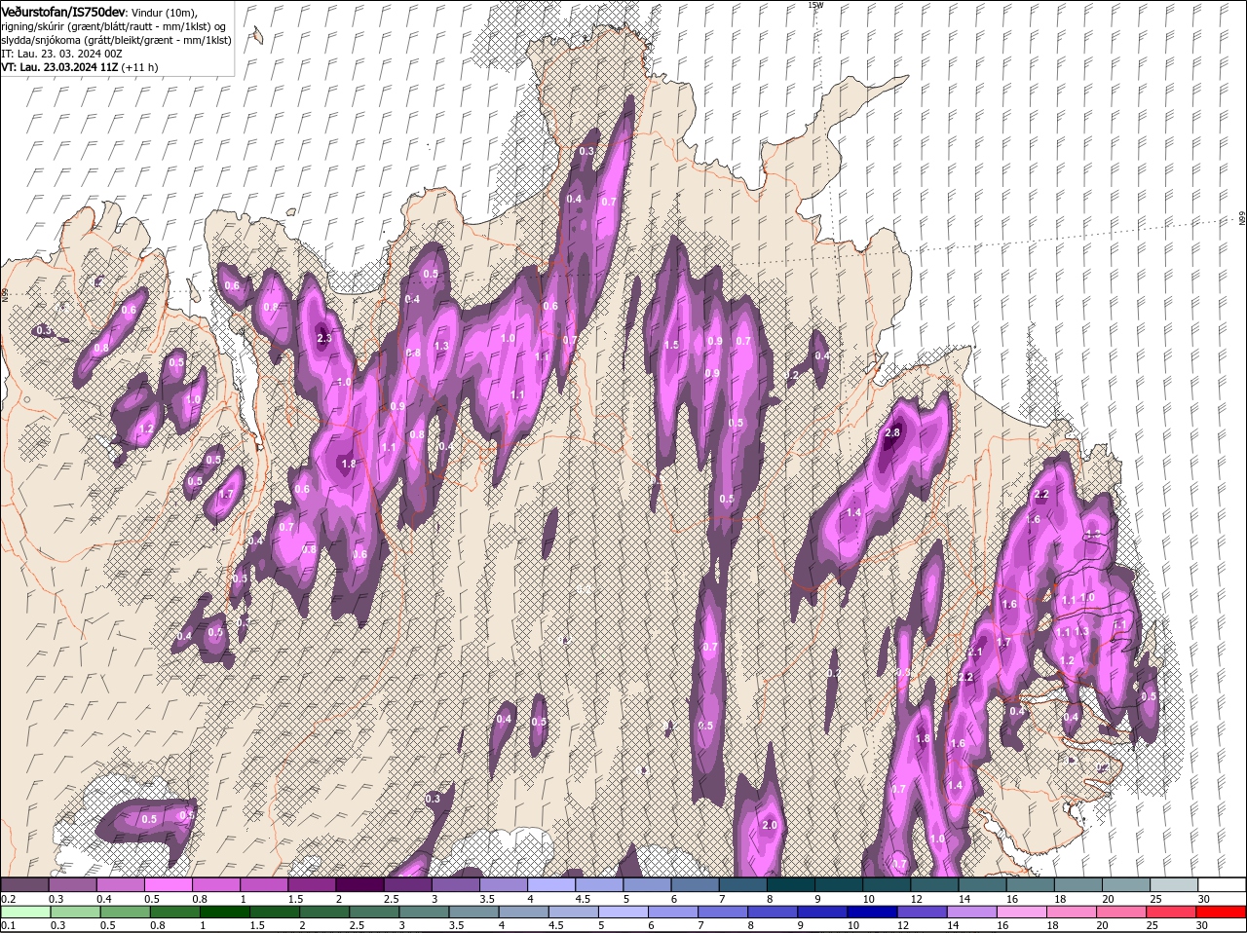The height and width of the screenshot is (933, 1247).
Task: Click the "30" label under the top legend bar
Action: [1204, 898]
